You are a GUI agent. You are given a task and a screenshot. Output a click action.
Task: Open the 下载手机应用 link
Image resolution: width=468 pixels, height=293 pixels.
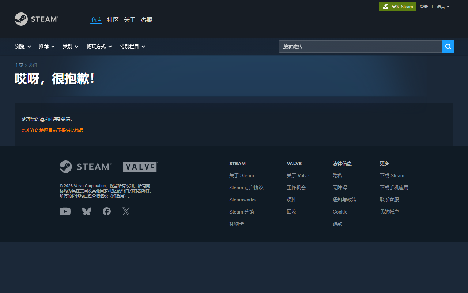coord(394,188)
